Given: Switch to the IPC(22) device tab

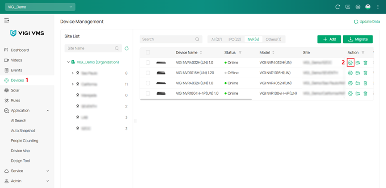Looking at the screenshot, I should tap(235, 39).
